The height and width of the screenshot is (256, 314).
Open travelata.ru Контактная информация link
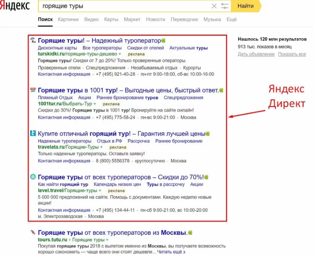click(64, 161)
